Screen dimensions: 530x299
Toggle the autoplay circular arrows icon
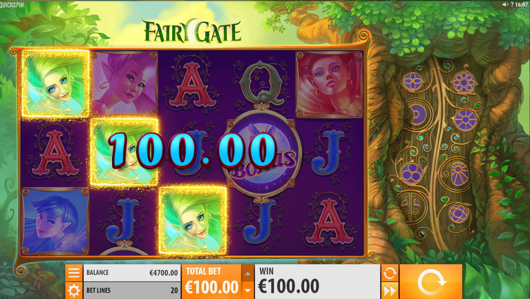(x=390, y=273)
